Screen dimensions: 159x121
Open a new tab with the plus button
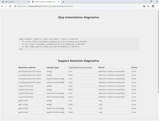tap(63, 2)
